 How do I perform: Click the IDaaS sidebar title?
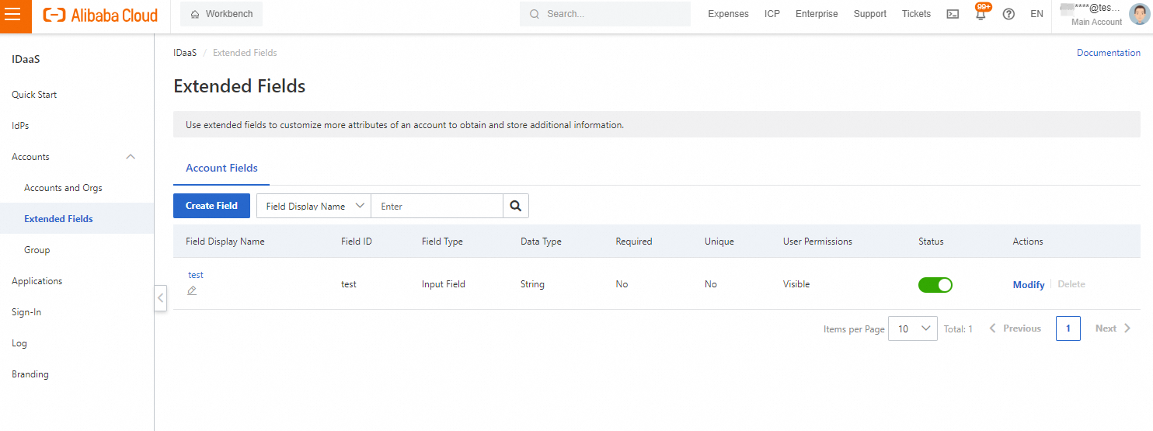26,59
